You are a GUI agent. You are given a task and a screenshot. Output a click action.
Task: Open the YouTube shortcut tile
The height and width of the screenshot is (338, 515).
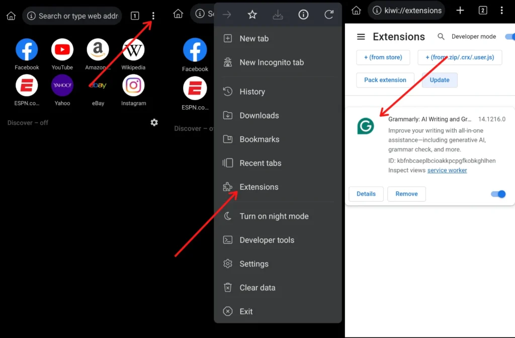pos(62,50)
